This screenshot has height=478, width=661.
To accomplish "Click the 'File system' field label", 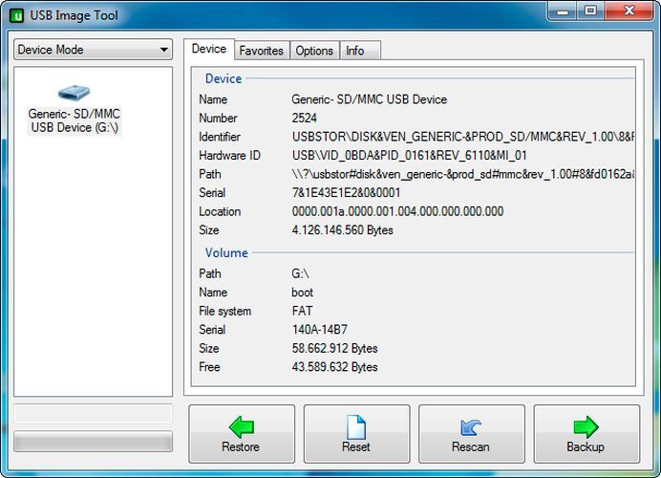I will pyautogui.click(x=225, y=312).
